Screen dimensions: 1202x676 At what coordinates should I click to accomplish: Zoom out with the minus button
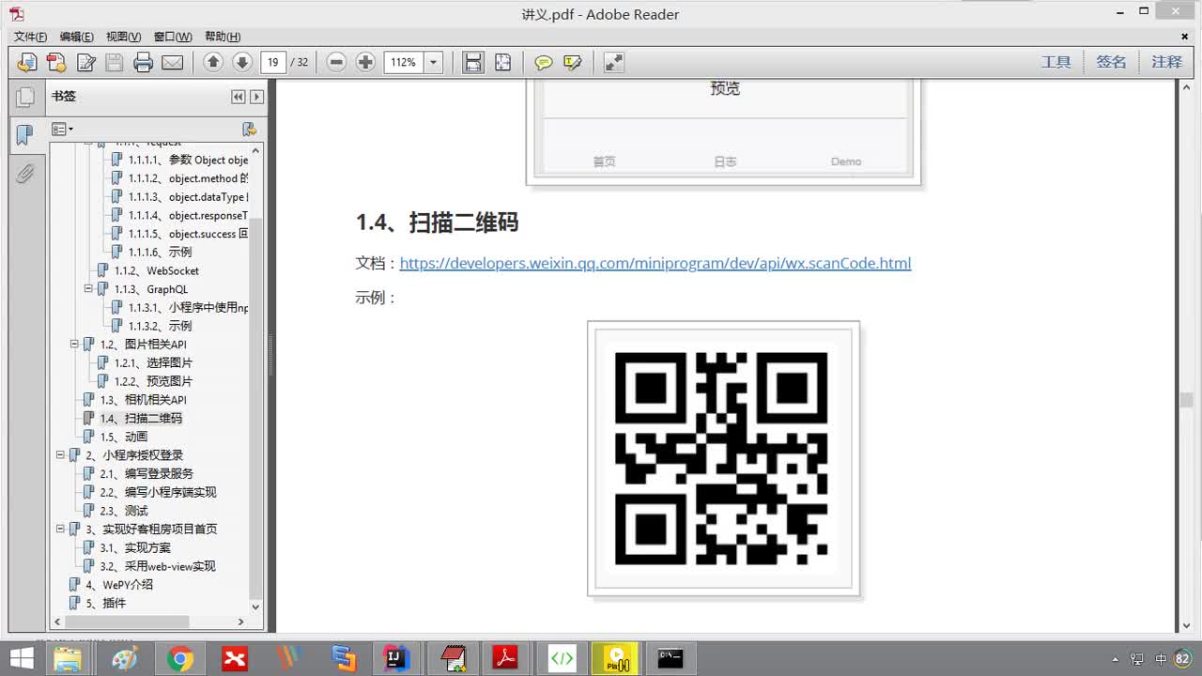(337, 62)
